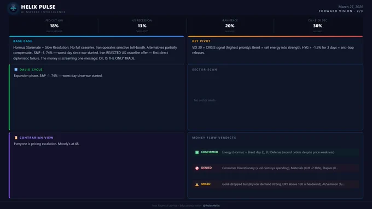Click the SECTOR SCAN heading
Viewport: 372px width, 209px height.
tap(205, 70)
